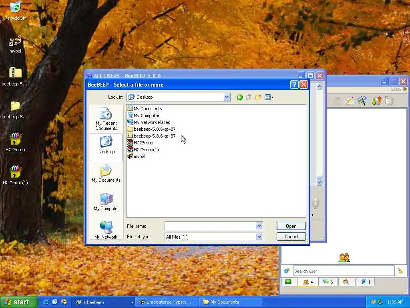Open the Recycle Bin desktop icon

click(x=16, y=11)
